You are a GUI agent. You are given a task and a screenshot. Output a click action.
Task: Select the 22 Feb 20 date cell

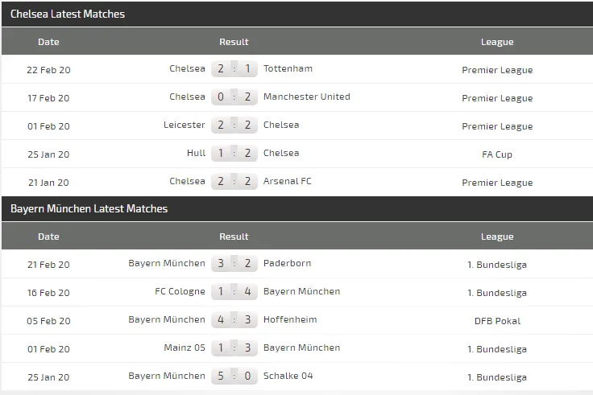48,70
